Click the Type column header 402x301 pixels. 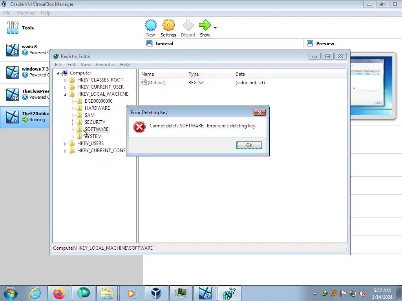[x=210, y=74]
